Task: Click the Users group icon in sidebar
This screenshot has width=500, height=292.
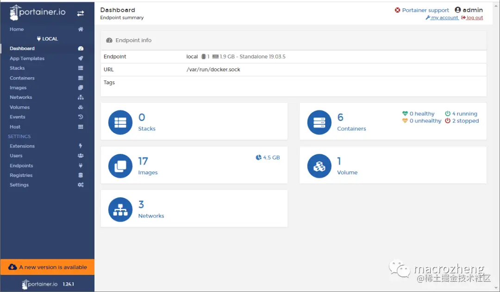Action: coord(81,156)
